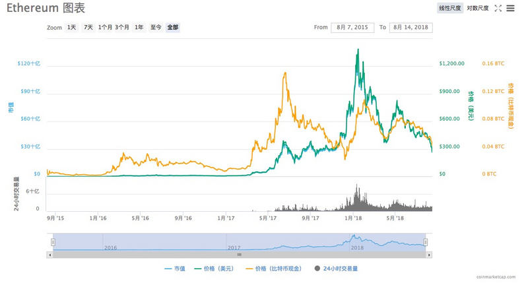Click the 1月 '18 x-axis label

353,218
